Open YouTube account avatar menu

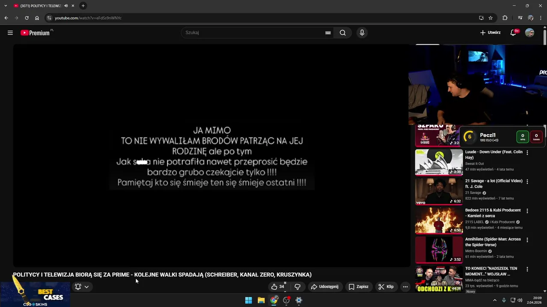(529, 33)
